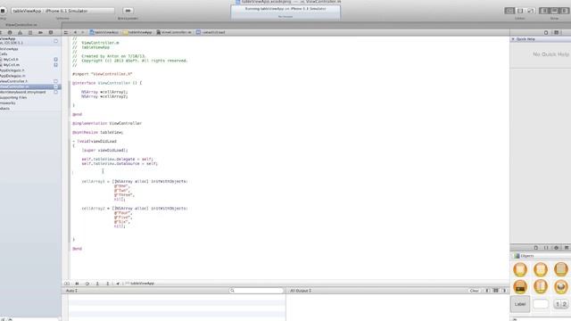Show the Quick Help inspector icon
The width and height of the screenshot is (571, 321).
click(x=556, y=32)
